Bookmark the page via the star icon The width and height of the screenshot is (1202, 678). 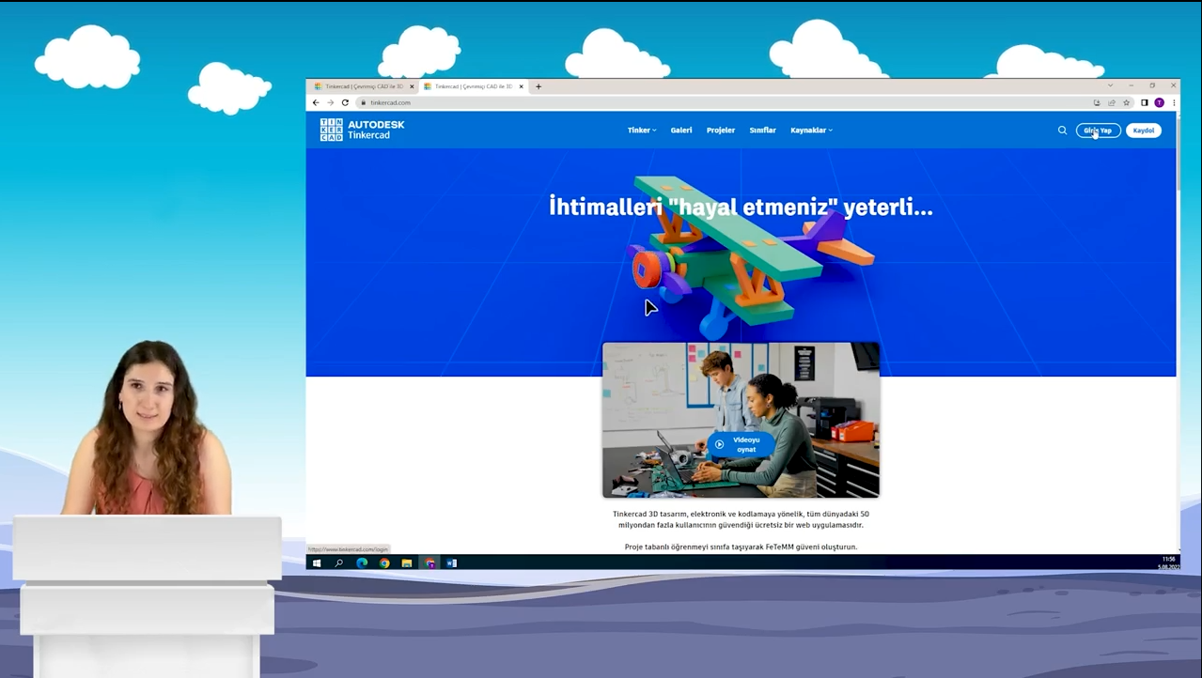point(1126,102)
